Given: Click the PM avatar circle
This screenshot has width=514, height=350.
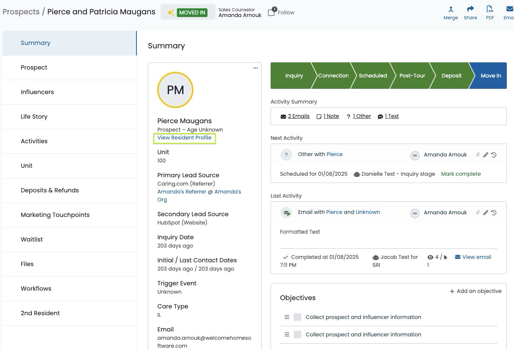Looking at the screenshot, I should (x=175, y=90).
